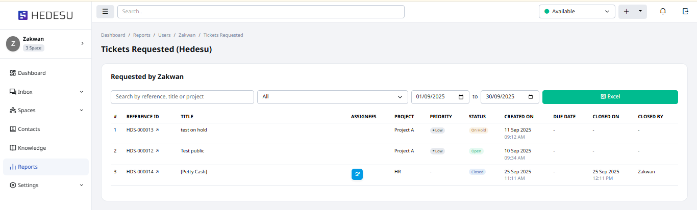Export tickets using the Excel button

(610, 97)
